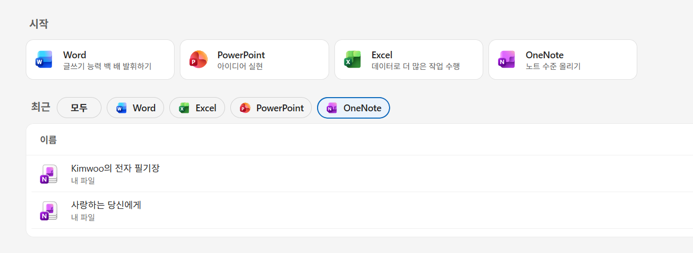The image size is (693, 253).
Task: Click OneNote icon in filter chip
Action: coord(332,108)
